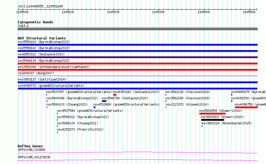Click the chr2:114498955..114551645 region label
The width and height of the screenshot is (266, 164).
click(40, 6)
